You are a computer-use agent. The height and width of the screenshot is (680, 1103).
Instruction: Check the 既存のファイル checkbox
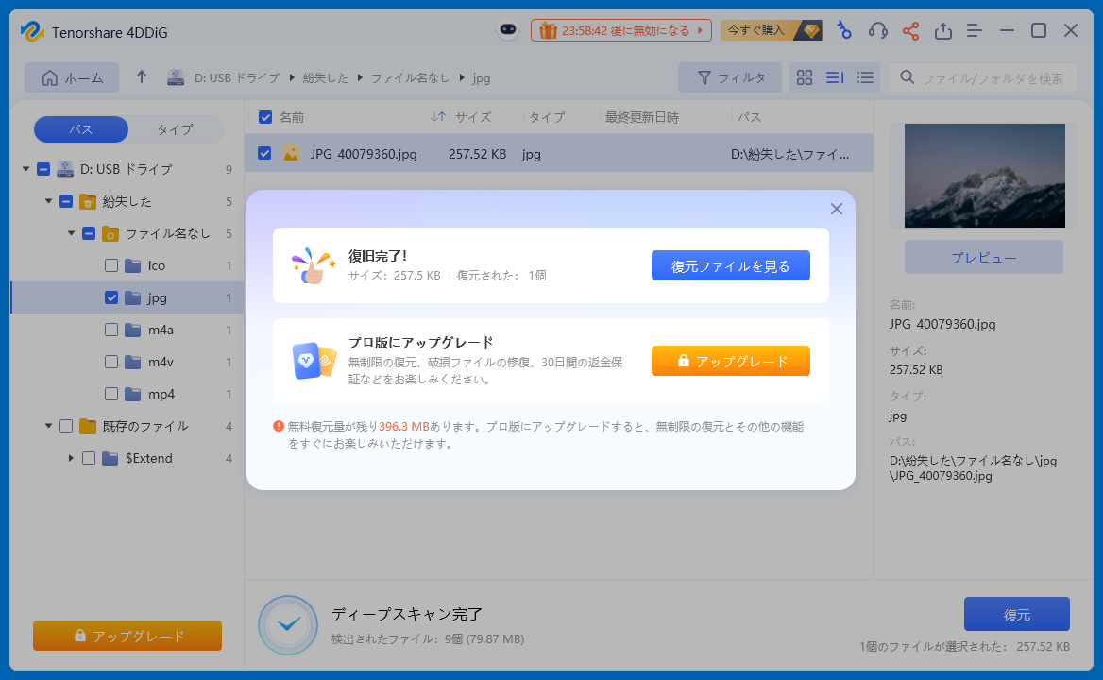tap(66, 426)
